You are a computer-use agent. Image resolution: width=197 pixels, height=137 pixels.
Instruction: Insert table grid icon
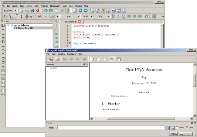tap(154, 17)
